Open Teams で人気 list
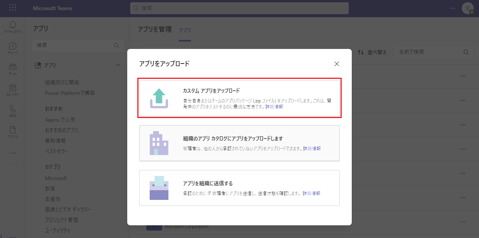The image size is (479, 238). 60,120
